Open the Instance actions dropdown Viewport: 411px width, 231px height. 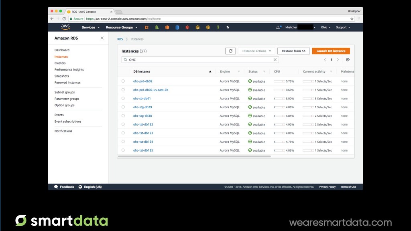(x=256, y=51)
